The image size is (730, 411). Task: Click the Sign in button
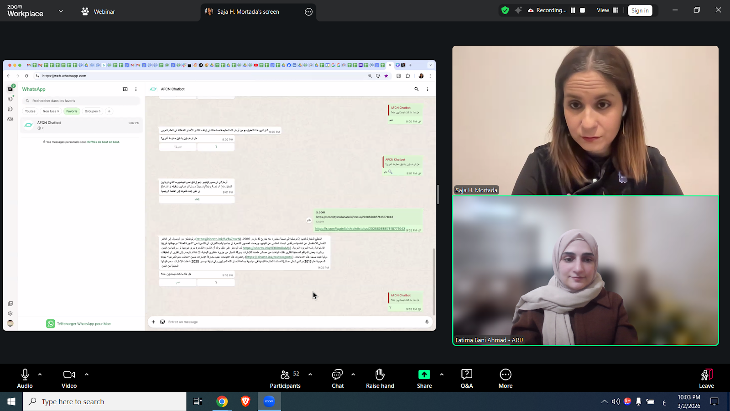[x=640, y=11]
